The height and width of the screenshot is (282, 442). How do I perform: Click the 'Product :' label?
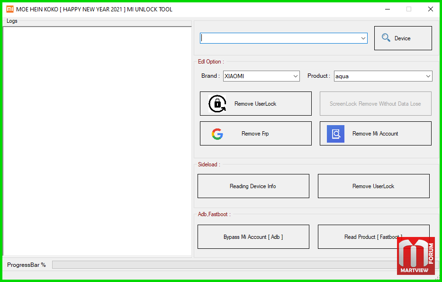click(x=319, y=76)
